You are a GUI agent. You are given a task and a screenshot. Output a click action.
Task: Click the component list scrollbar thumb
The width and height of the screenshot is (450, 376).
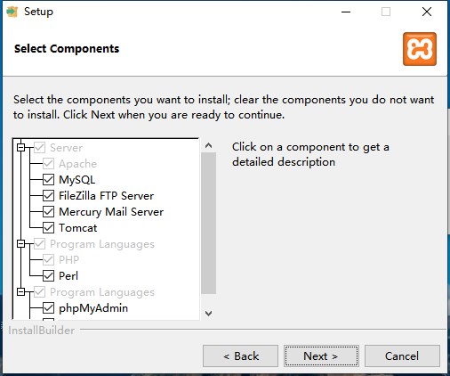[208, 224]
